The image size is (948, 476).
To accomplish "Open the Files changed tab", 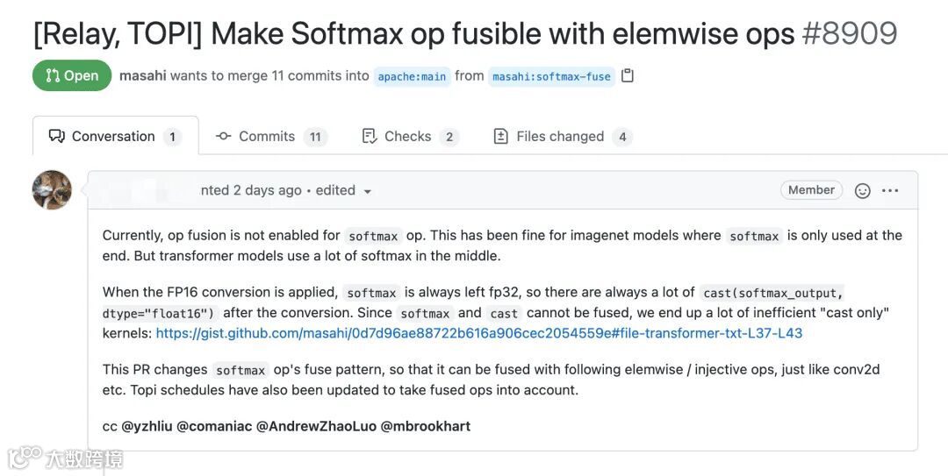I will click(559, 136).
